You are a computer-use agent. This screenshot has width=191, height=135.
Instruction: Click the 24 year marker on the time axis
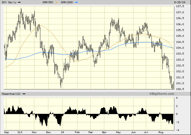[62, 132]
